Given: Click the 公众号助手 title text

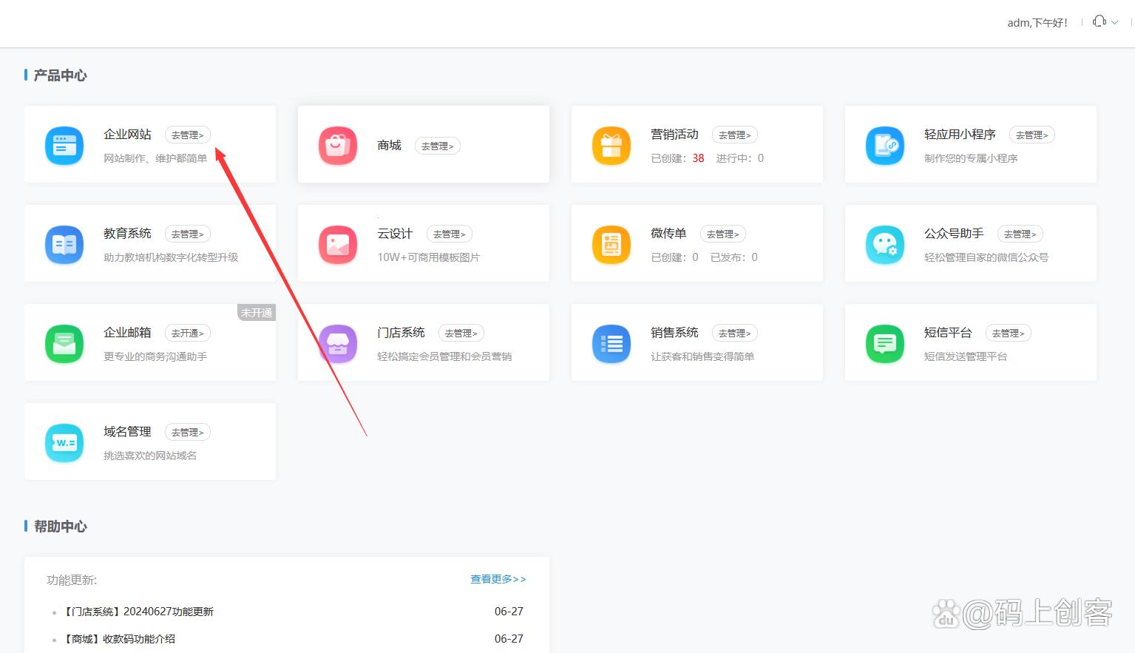Looking at the screenshot, I should tap(954, 233).
